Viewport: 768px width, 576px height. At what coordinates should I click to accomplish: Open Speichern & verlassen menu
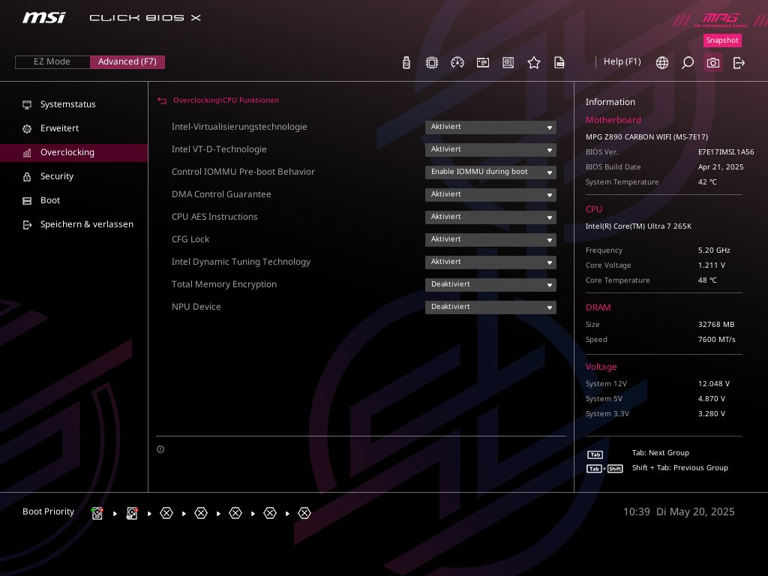coord(73,224)
